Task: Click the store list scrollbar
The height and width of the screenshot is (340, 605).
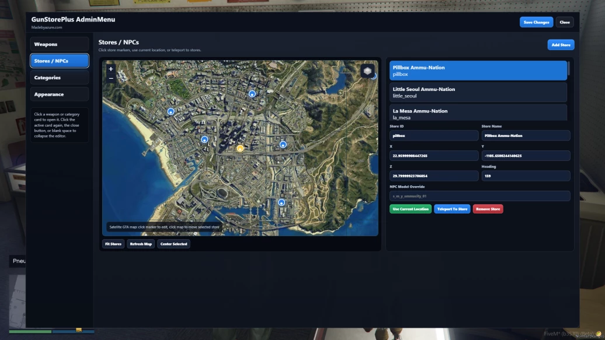Action: pos(569,69)
